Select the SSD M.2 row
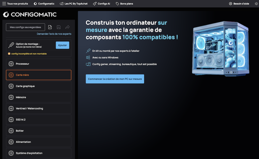259x159 pixels. tap(39, 120)
